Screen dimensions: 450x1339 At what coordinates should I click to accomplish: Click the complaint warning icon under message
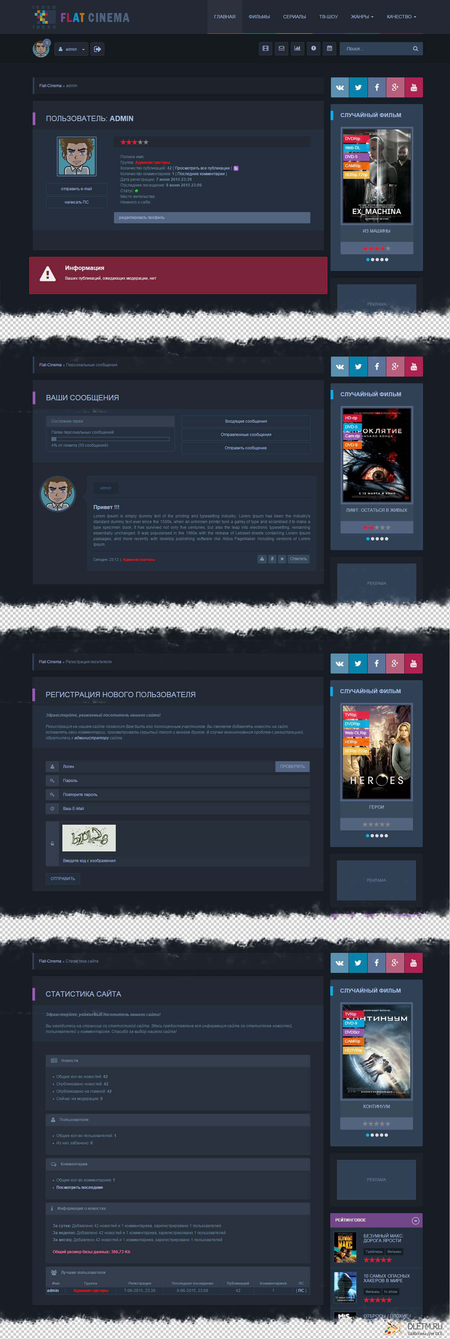(262, 559)
